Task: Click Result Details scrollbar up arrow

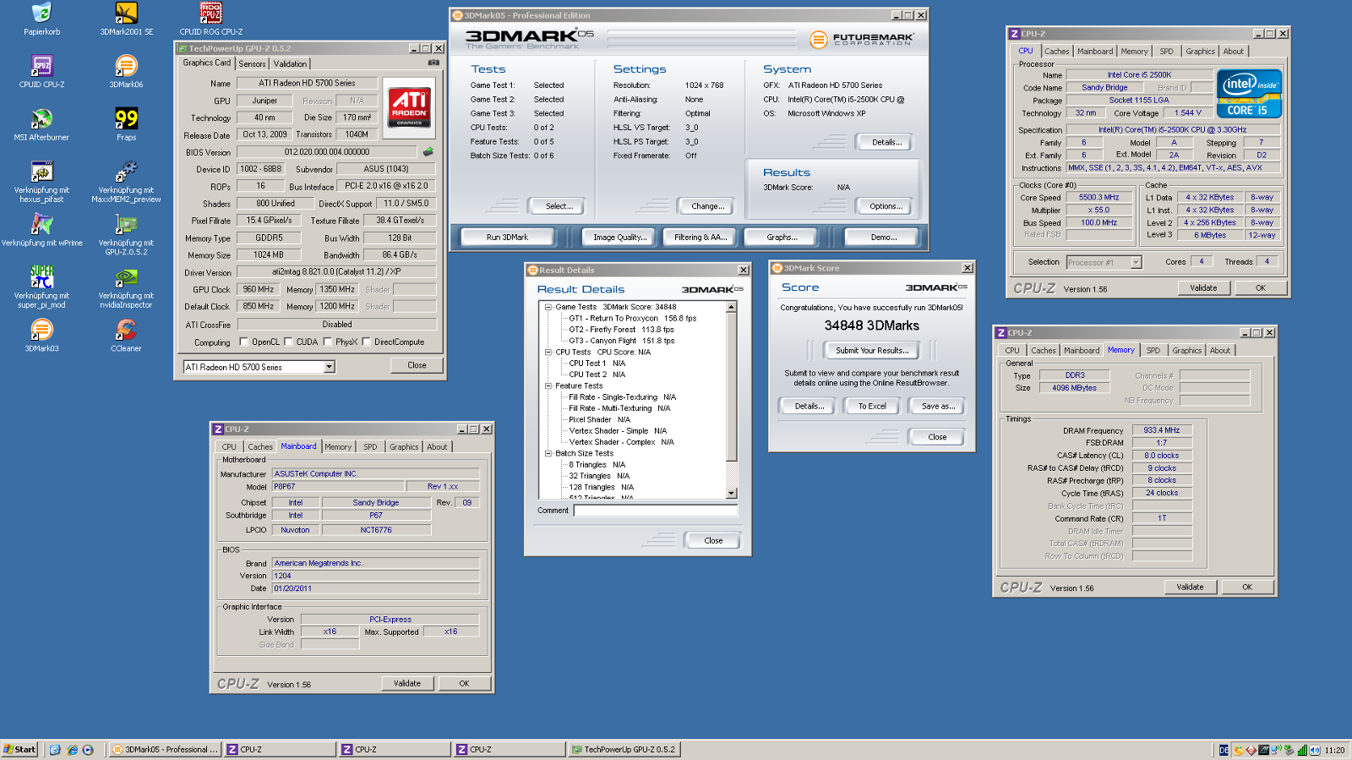Action: (x=732, y=307)
